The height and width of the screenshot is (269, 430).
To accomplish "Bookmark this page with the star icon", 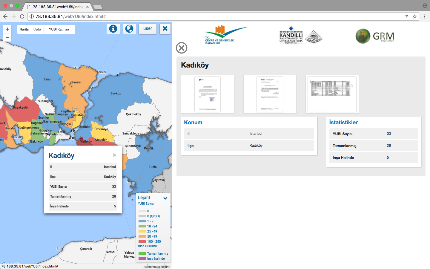I will (415, 16).
